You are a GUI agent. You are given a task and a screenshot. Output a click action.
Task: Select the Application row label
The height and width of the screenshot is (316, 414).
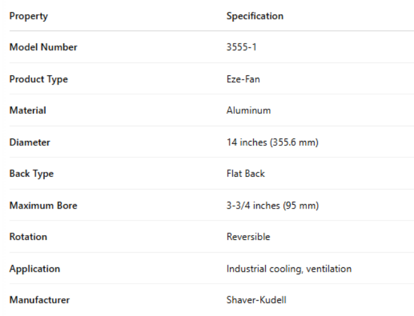tap(35, 269)
